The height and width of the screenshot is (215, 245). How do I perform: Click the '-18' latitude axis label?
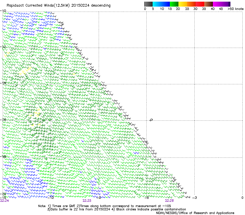click(3, 156)
